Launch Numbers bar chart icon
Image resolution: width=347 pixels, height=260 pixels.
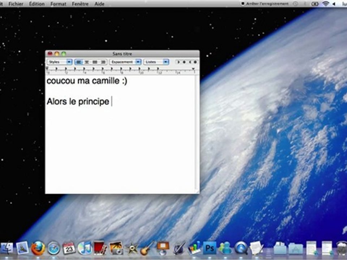(194, 248)
